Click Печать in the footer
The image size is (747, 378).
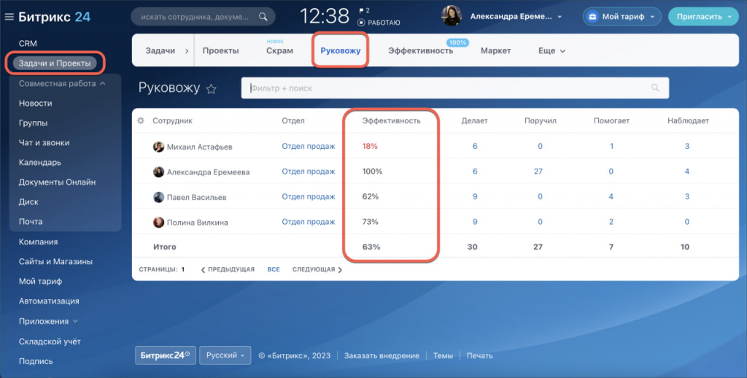480,355
